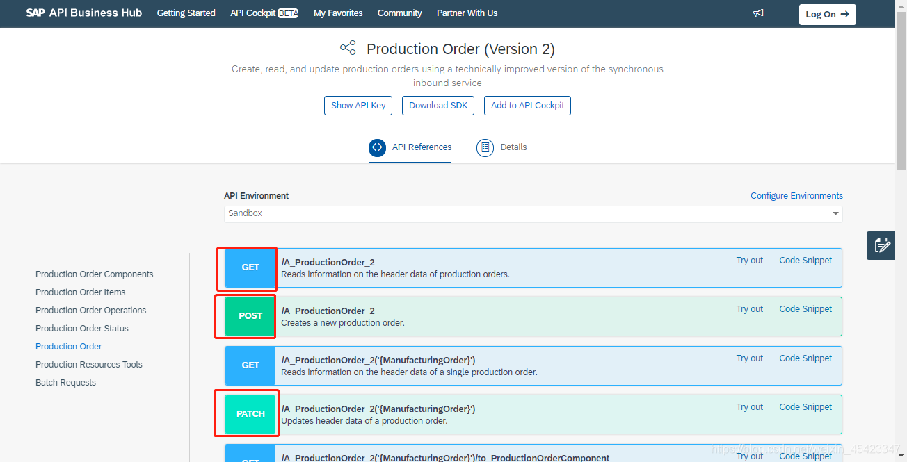
Task: Expand GET single production order operation
Action: 533,365
